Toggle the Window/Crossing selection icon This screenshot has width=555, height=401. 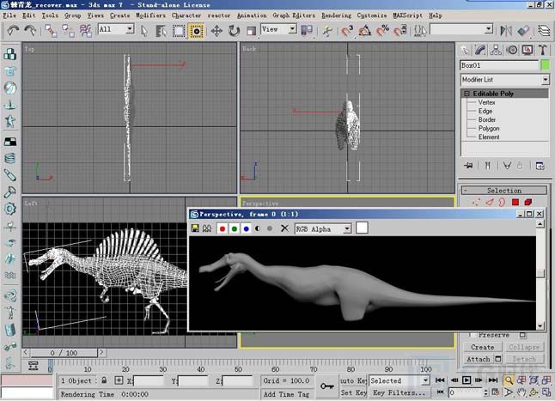tap(196, 31)
